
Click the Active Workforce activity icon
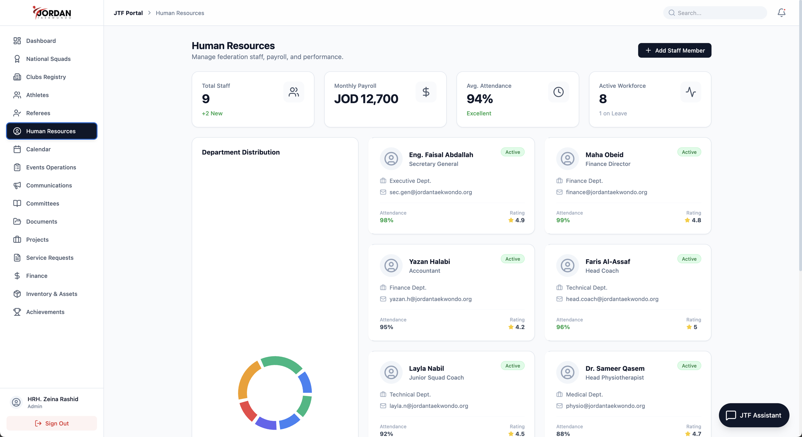(x=690, y=92)
